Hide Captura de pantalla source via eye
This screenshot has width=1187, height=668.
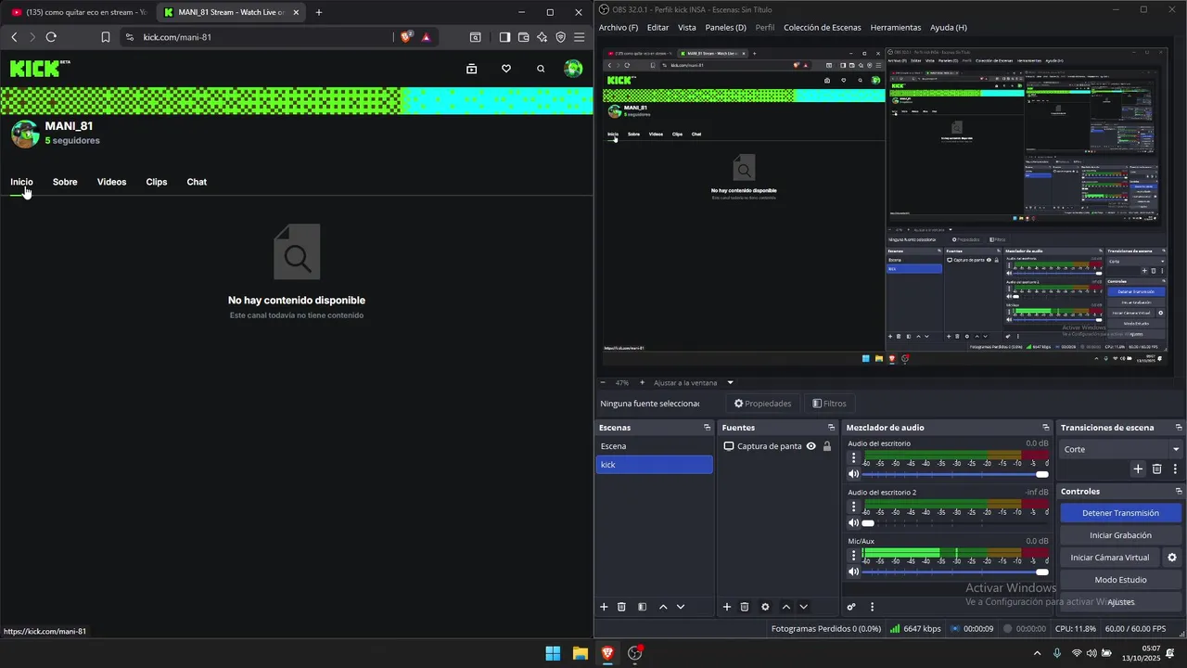(810, 446)
